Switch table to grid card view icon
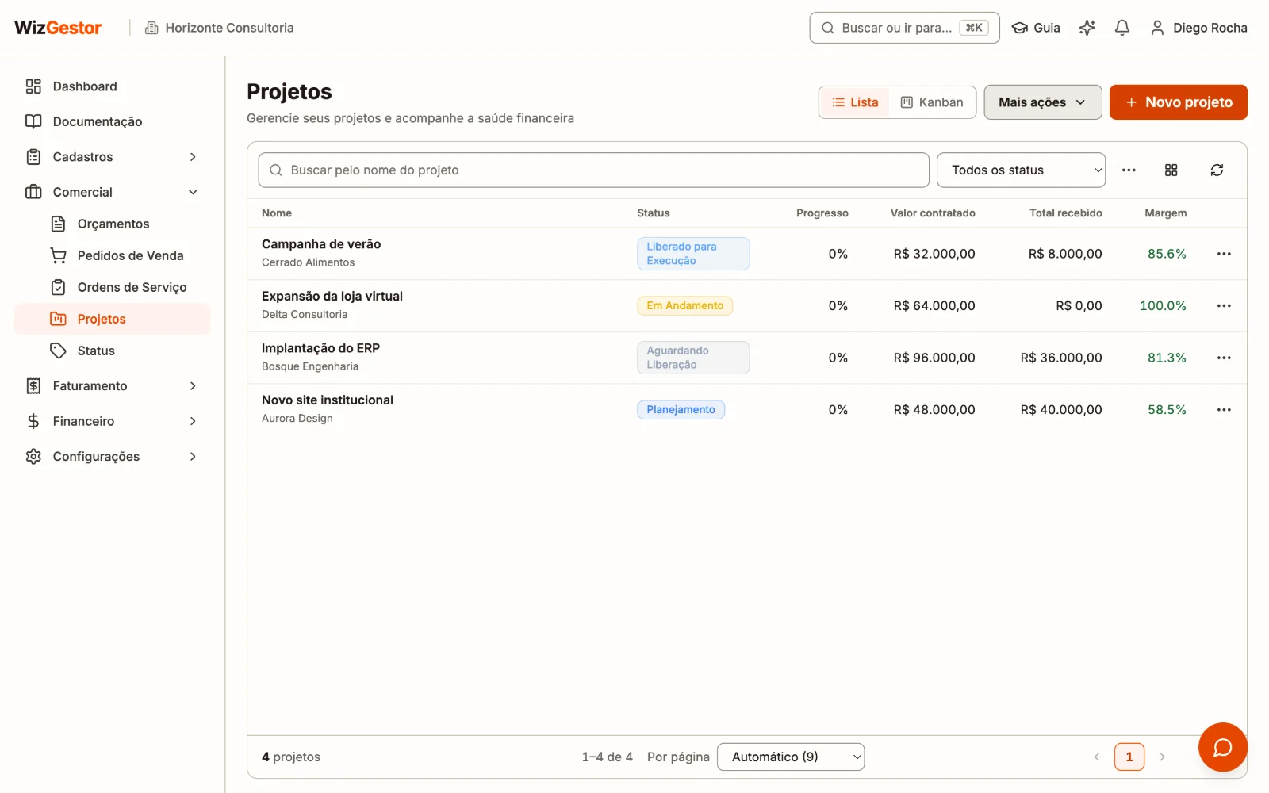 click(x=1171, y=170)
